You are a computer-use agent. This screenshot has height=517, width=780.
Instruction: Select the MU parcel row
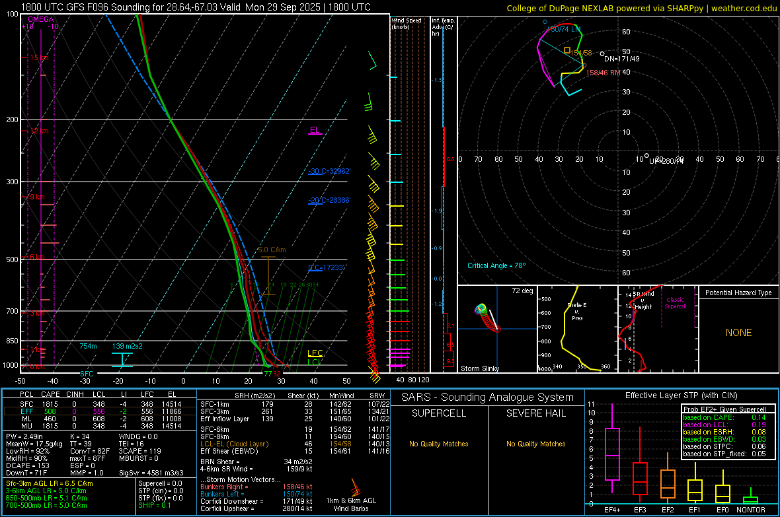click(x=100, y=426)
